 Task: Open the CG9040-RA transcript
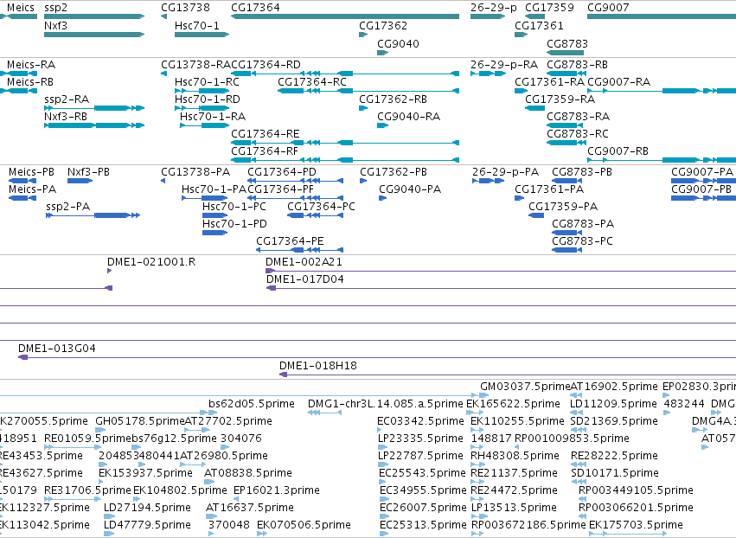coord(409,117)
